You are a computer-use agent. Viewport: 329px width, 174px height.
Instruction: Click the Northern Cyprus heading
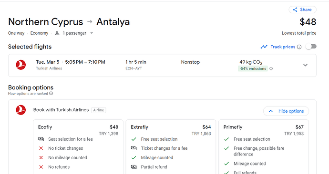(x=45, y=22)
